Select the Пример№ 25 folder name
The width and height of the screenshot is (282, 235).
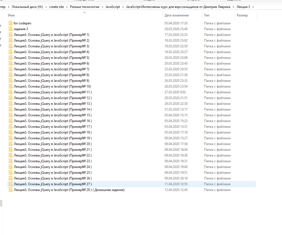[53, 173]
